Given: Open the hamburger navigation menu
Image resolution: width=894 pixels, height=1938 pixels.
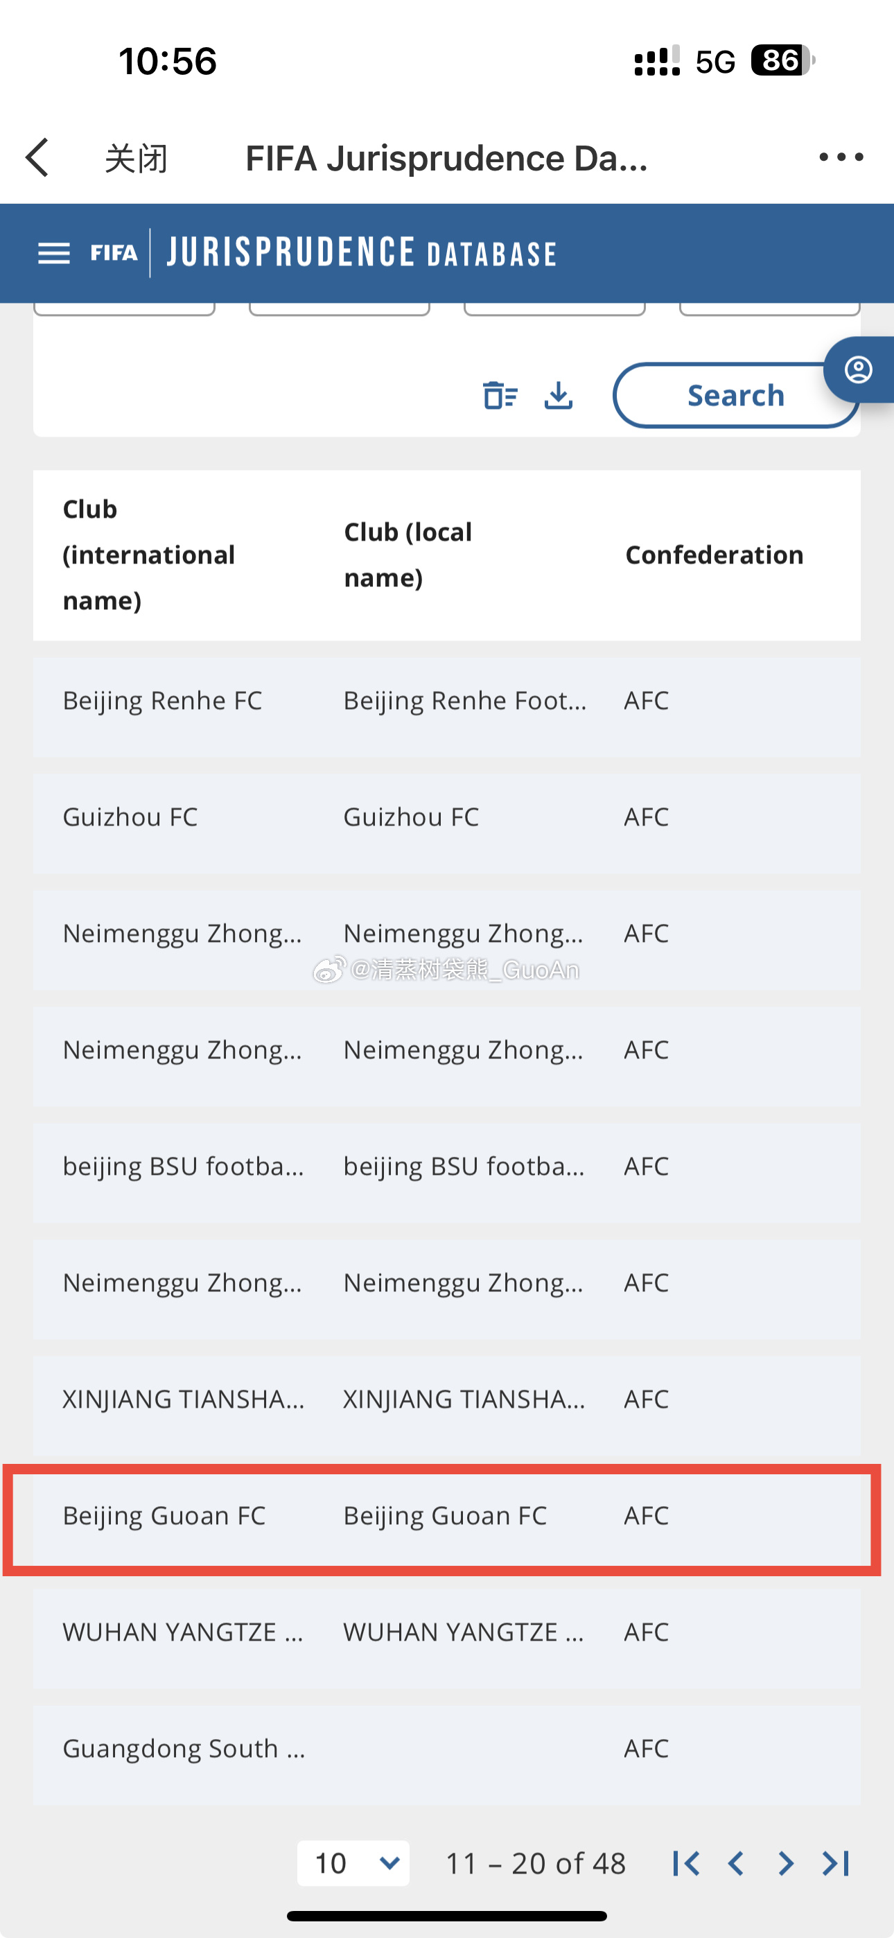Looking at the screenshot, I should pyautogui.click(x=53, y=254).
